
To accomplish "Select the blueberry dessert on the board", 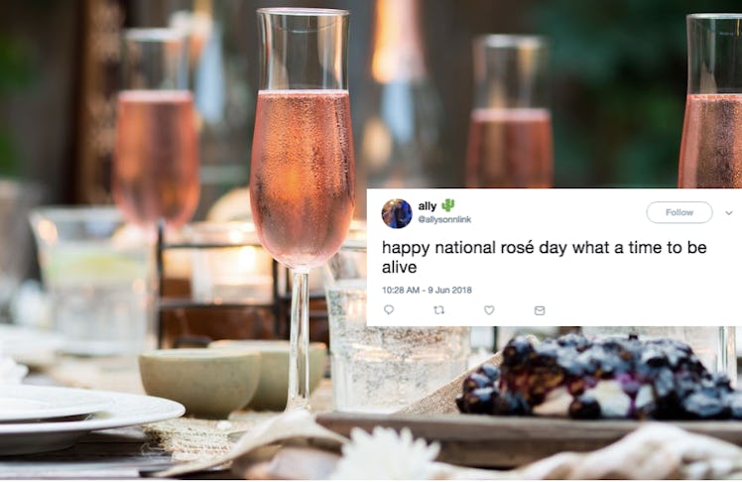I will (598, 377).
